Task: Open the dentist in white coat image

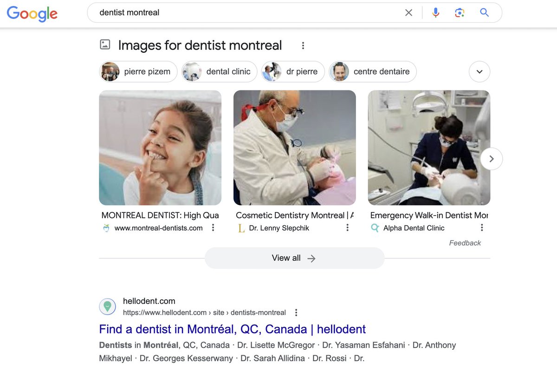Action: 295,147
